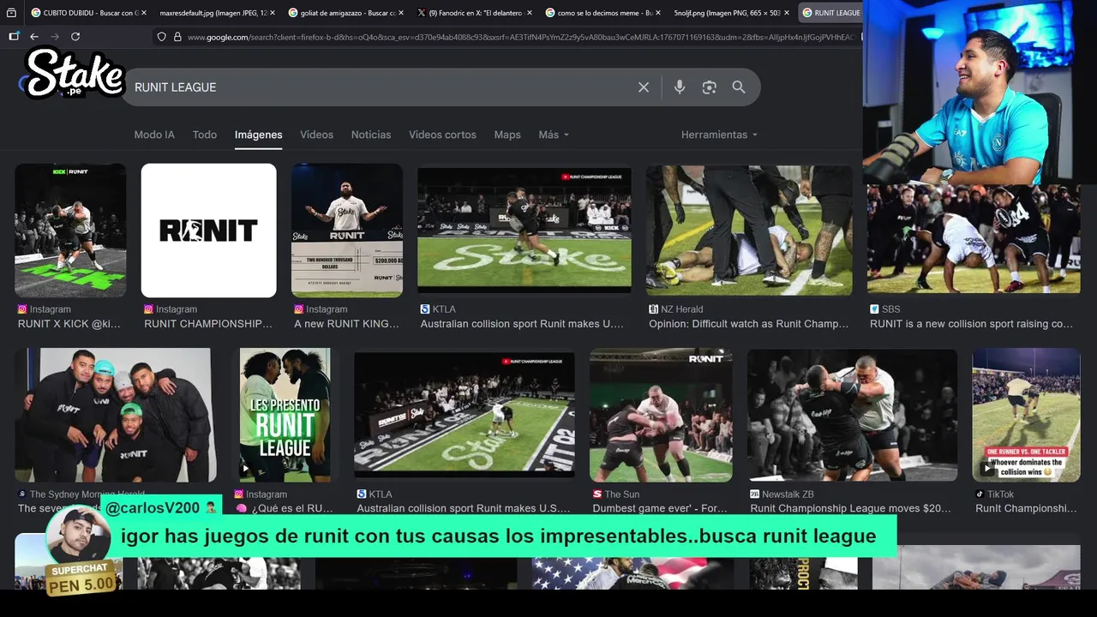
Task: Switch to Videos results
Action: [x=316, y=135]
